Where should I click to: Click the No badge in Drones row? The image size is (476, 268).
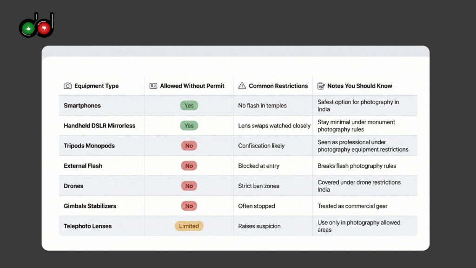(189, 186)
